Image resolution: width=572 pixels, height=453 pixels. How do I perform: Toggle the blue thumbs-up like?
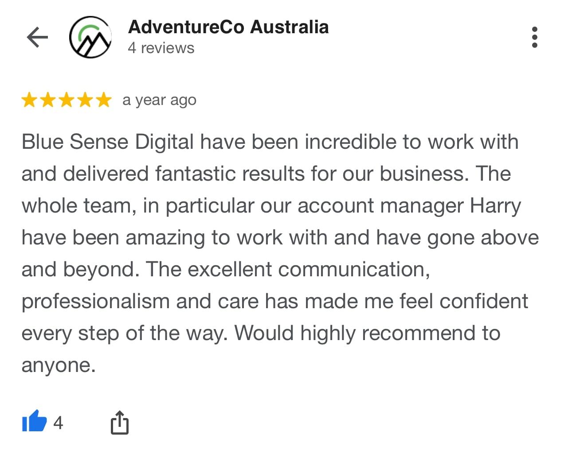tap(34, 421)
